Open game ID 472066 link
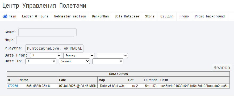 (x=13, y=86)
